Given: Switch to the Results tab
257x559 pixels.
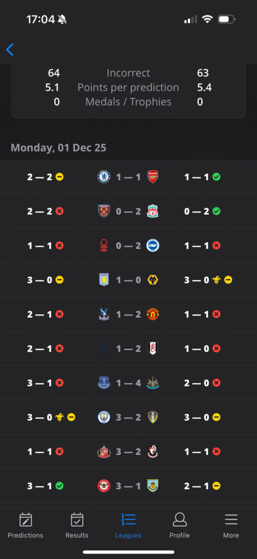Looking at the screenshot, I should [77, 526].
